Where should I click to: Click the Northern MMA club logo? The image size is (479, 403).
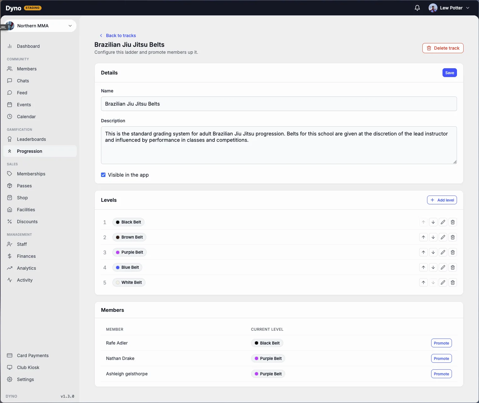[10, 26]
